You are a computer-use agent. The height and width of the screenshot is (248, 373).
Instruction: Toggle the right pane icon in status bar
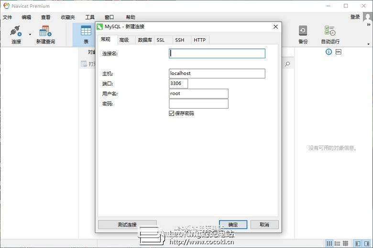point(367,244)
